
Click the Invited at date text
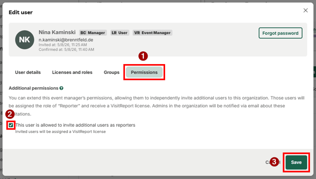point(63,45)
